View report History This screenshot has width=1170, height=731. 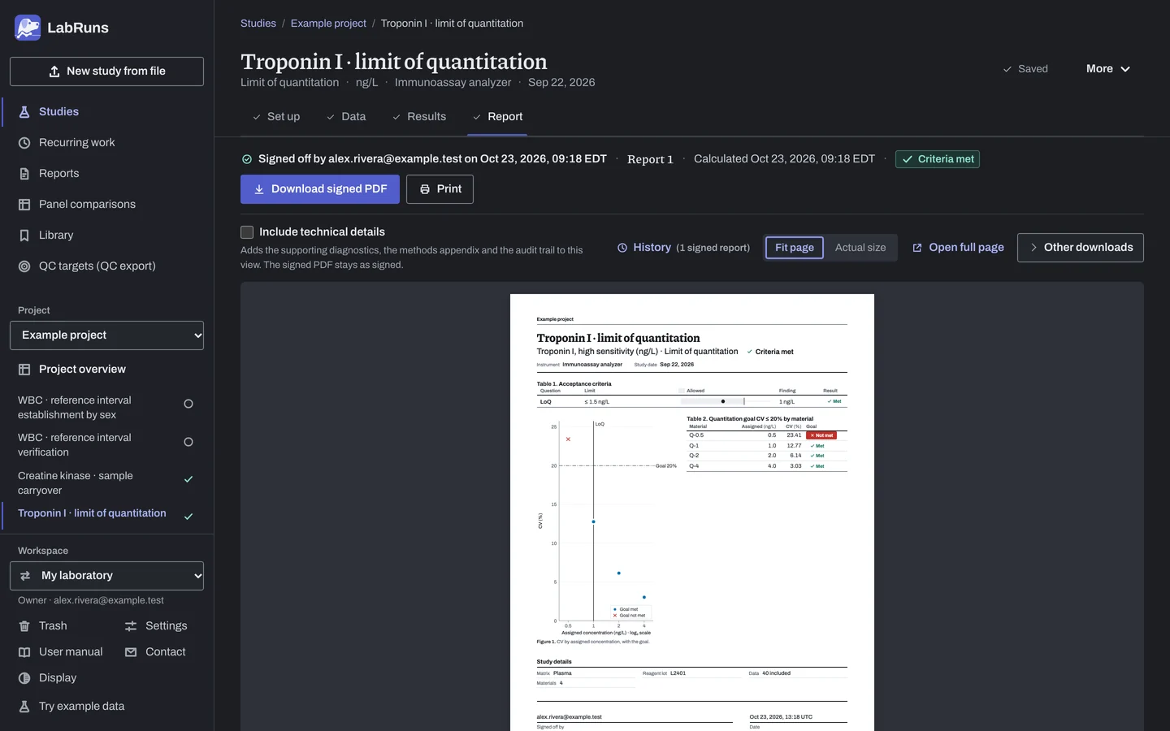pos(683,248)
